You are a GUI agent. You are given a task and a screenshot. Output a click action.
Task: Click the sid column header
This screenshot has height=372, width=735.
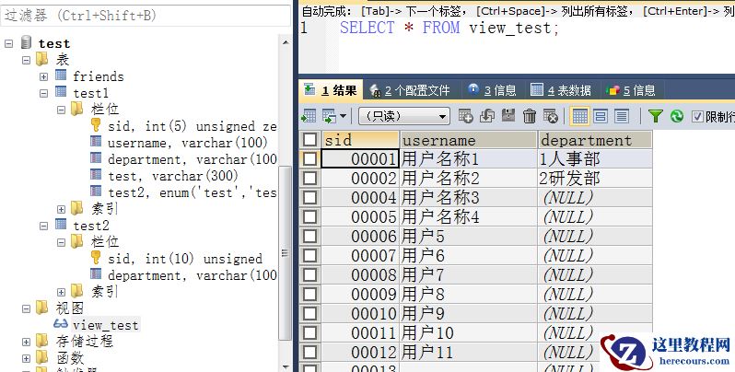(x=360, y=140)
